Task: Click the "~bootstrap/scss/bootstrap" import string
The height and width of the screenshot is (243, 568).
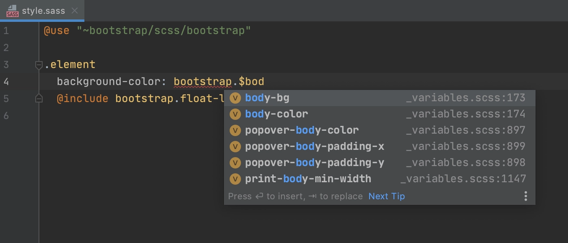Action: [164, 31]
